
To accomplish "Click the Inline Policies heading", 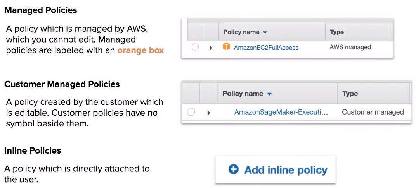I will point(33,151).
